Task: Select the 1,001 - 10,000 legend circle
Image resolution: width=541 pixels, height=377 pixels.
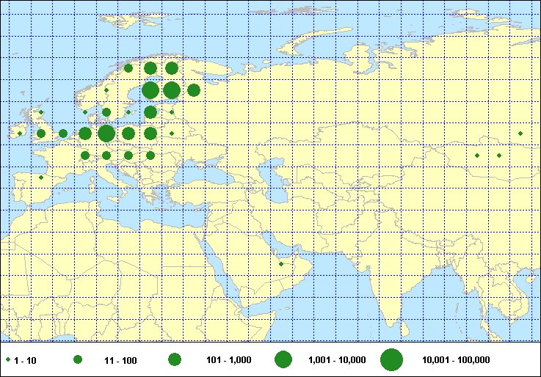Action: tap(283, 360)
